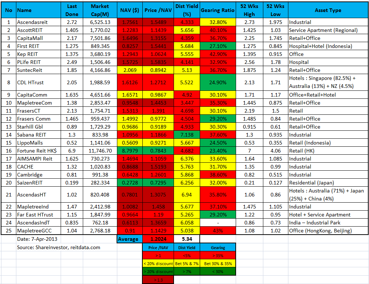Image resolution: width=369 pixels, height=284 pixels.
Task: Click the 'Cambridge' name cell
Action: click(x=38, y=175)
